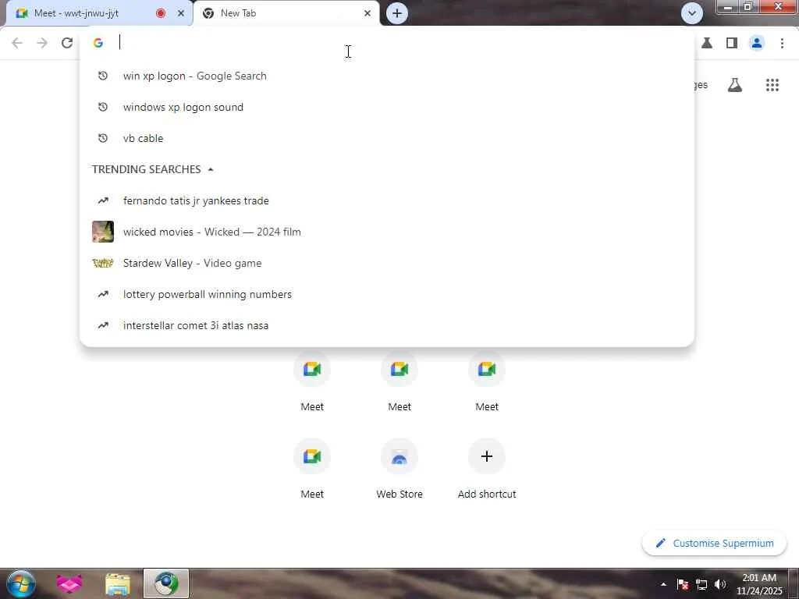Click the Wicked movie thumbnail

103,232
